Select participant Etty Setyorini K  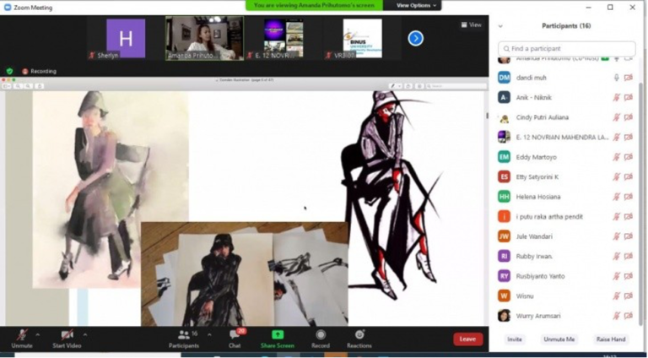tap(566, 177)
